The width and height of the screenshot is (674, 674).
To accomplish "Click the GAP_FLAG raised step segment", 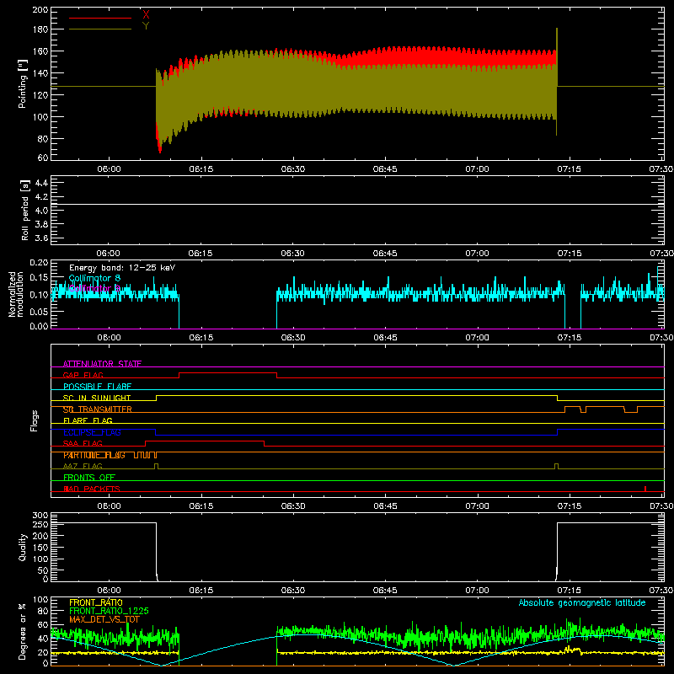I will pos(227,373).
